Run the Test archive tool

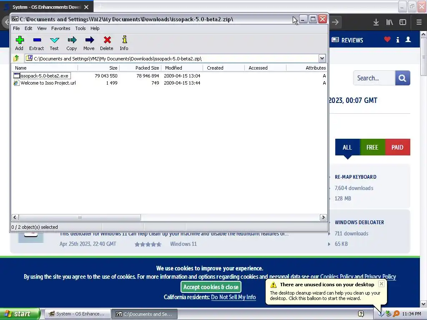coord(55,40)
